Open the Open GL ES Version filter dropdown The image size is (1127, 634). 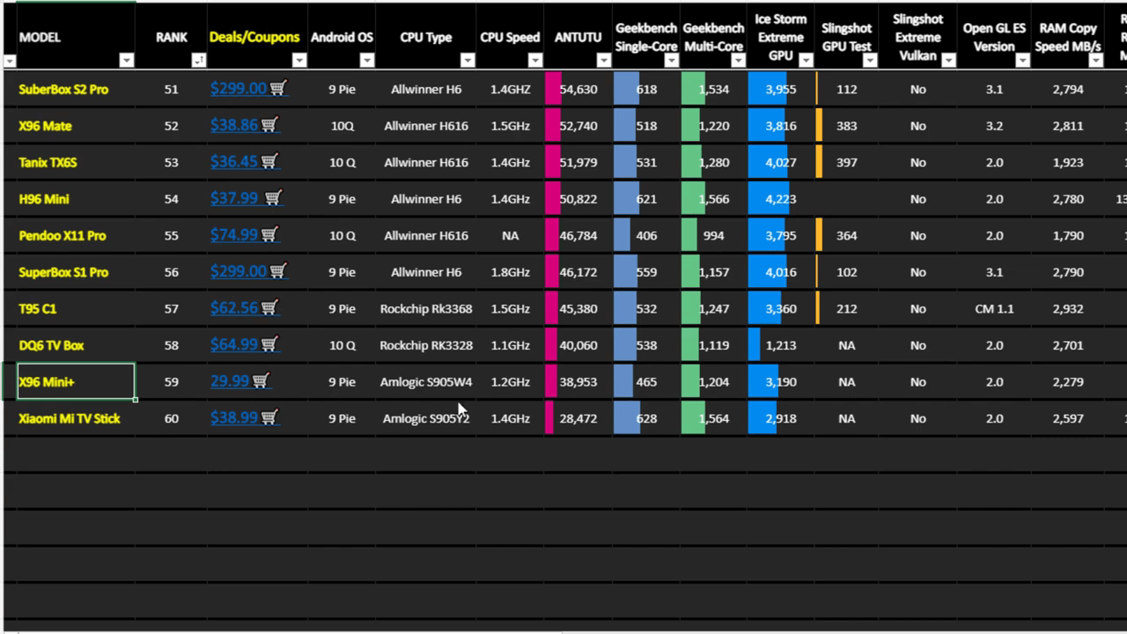1022,61
